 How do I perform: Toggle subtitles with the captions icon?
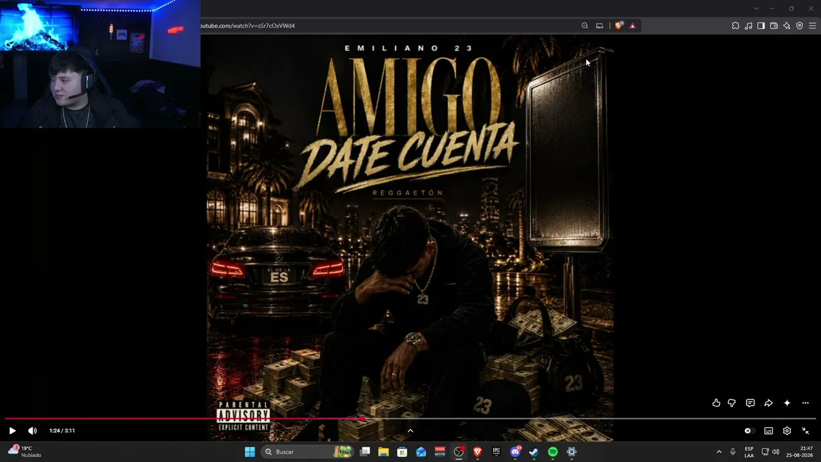coord(768,431)
